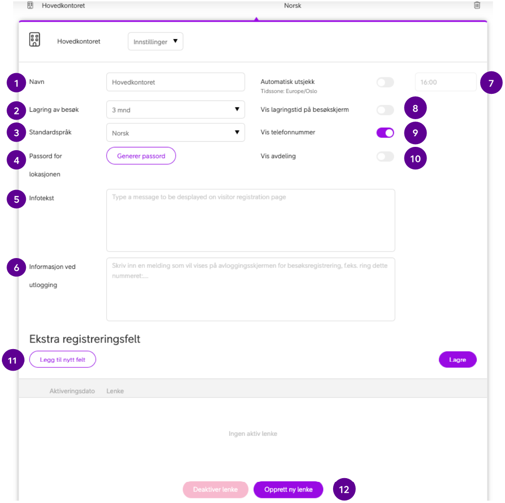The height and width of the screenshot is (503, 505).
Task: Click the large building icon beside Hovedkontoret
Action: (34, 39)
